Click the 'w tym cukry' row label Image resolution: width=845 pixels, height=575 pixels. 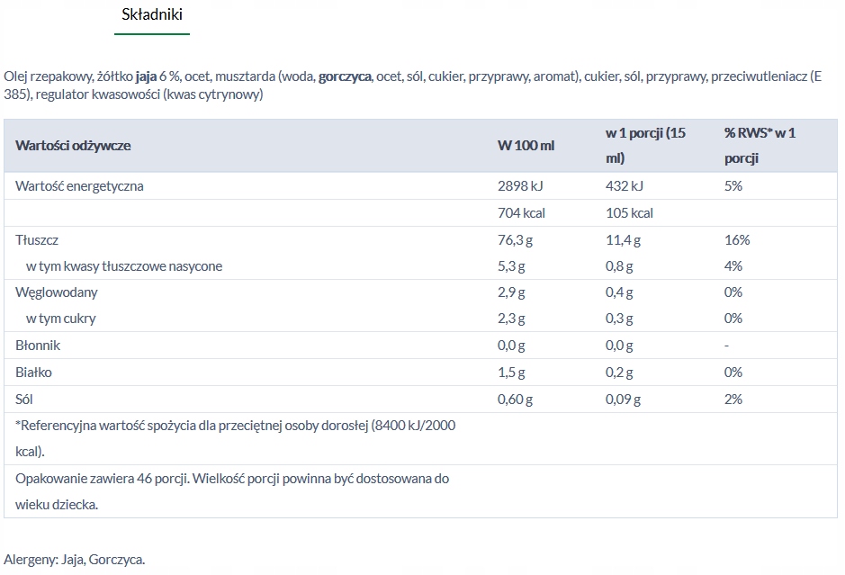pos(61,319)
